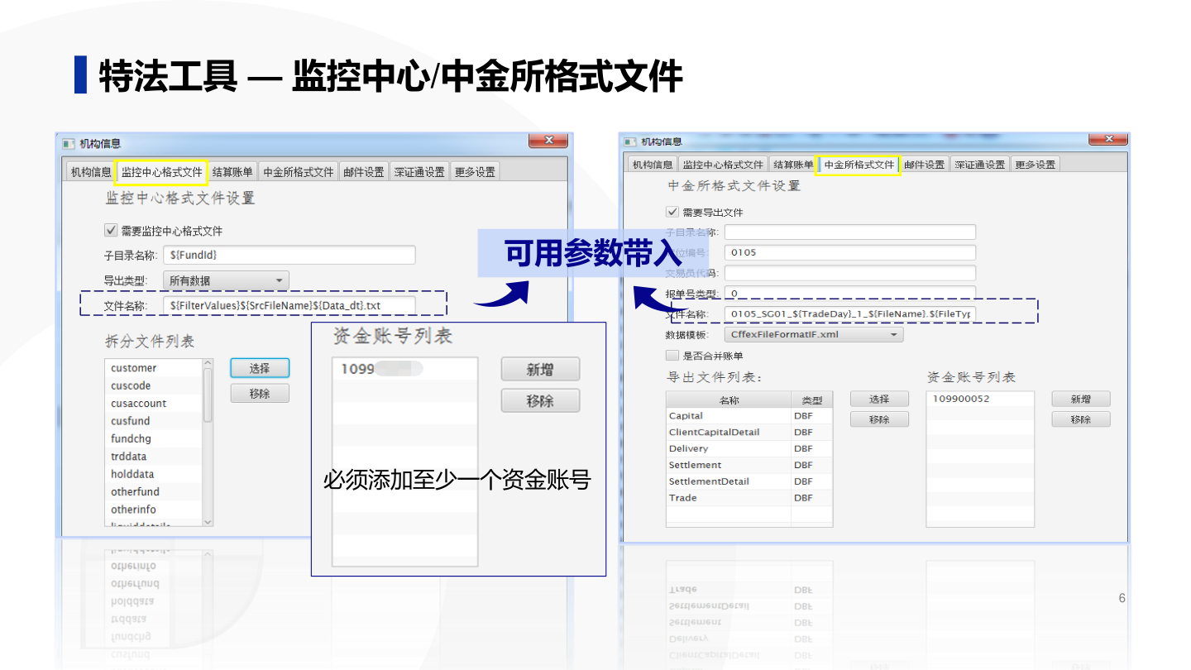The width and height of the screenshot is (1191, 670).
Task: Toggle the 需要监控中心格式文件 checkbox
Action: (111, 230)
